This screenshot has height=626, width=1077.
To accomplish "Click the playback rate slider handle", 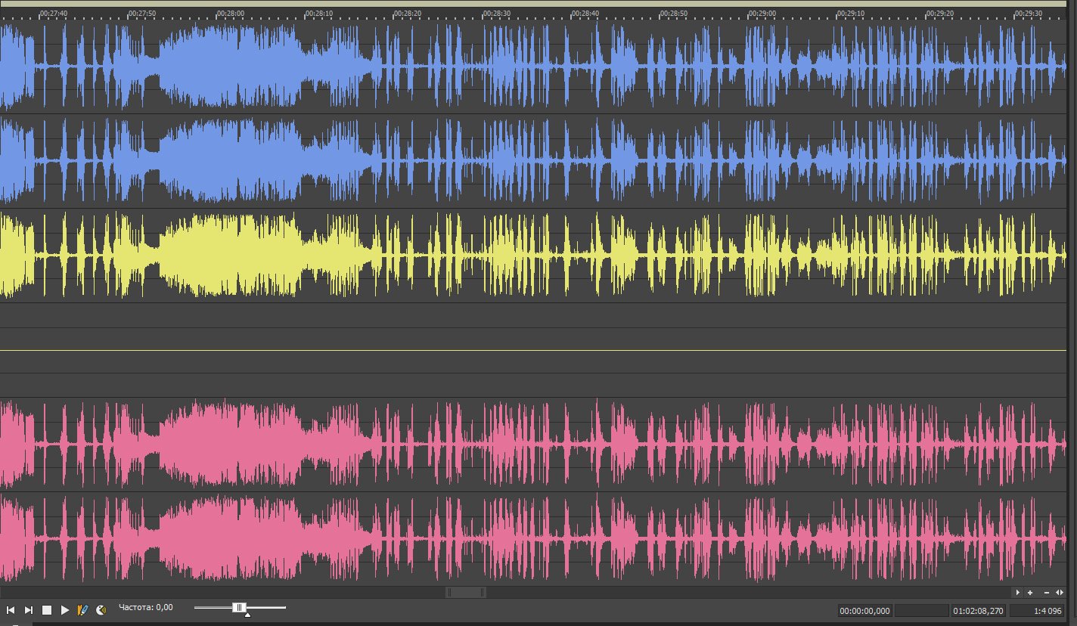I will (239, 608).
